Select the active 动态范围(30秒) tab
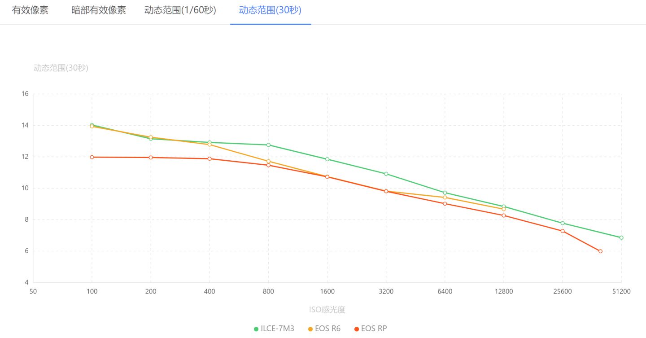The height and width of the screenshot is (338, 646). [271, 10]
